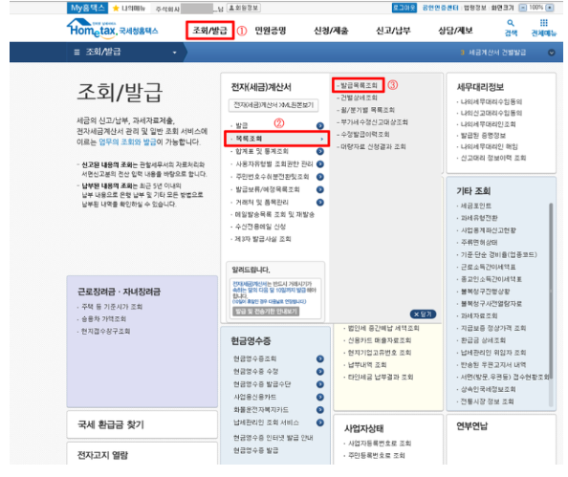This screenshot has height=477, width=568.
Task: Open the 상담/제보 top menu
Action: coord(456,31)
